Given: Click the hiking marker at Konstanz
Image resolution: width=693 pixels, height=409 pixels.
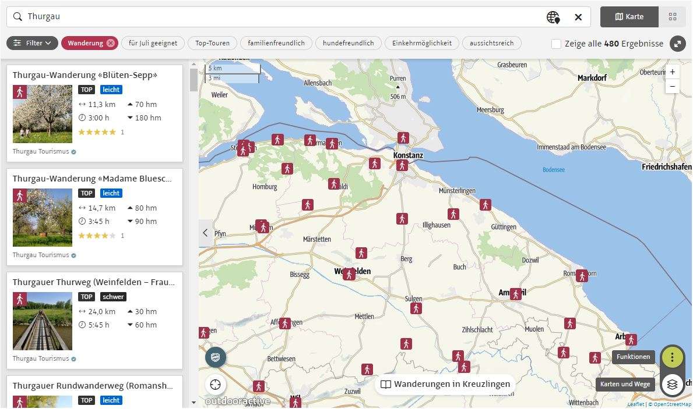Looking at the screenshot, I should 402,165.
